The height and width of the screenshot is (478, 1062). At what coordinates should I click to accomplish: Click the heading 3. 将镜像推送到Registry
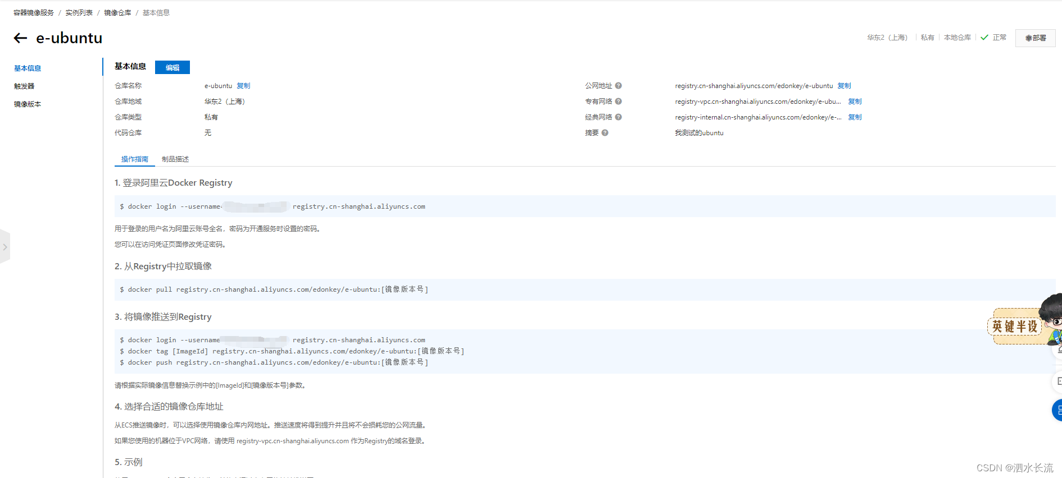coord(163,317)
